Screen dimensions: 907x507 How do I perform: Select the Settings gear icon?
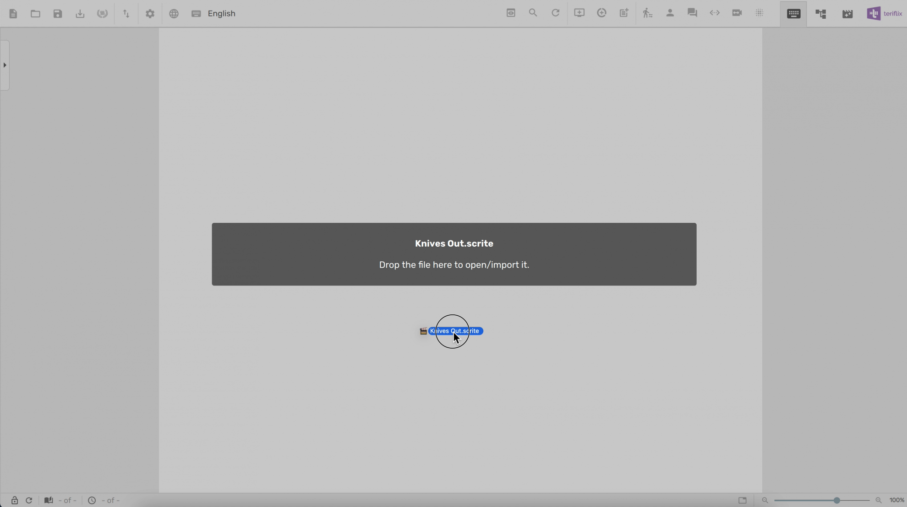pos(150,13)
